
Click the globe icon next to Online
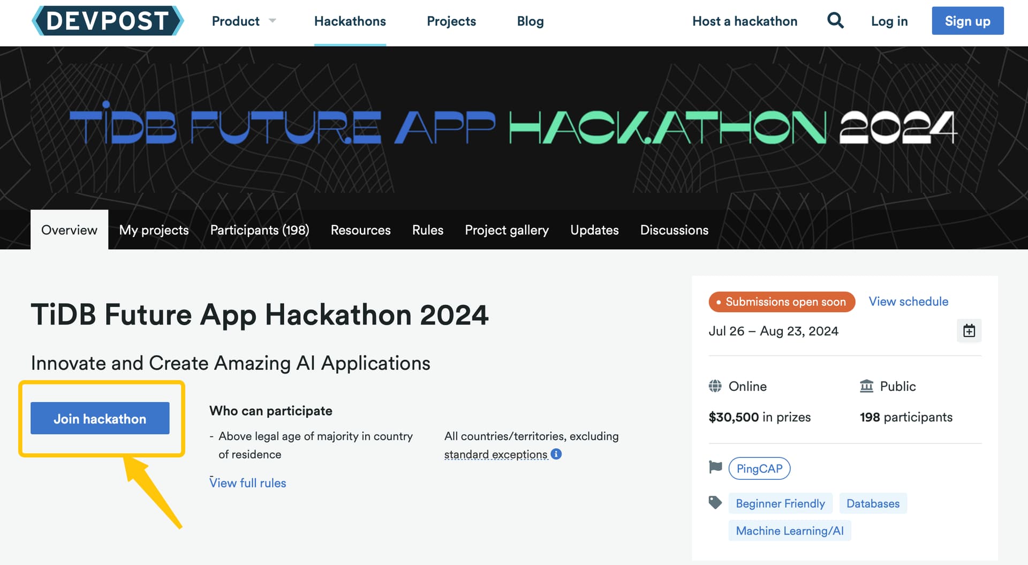[715, 386]
